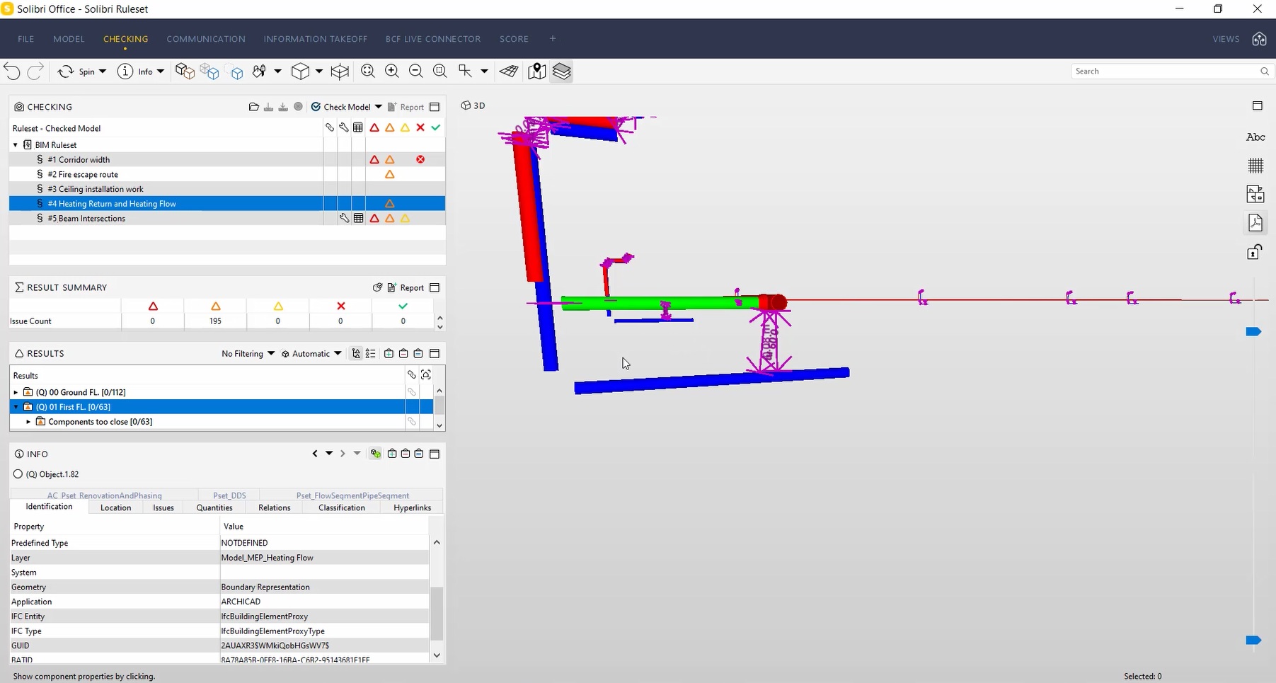Viewport: 1276px width, 683px height.
Task: Click the Spin navigation tool icon
Action: (x=66, y=71)
